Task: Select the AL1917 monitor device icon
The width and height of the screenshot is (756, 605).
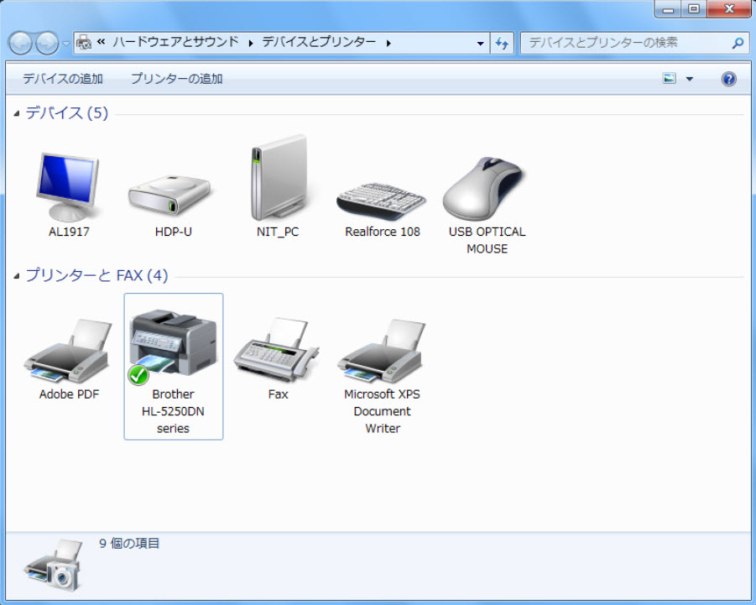Action: (69, 186)
